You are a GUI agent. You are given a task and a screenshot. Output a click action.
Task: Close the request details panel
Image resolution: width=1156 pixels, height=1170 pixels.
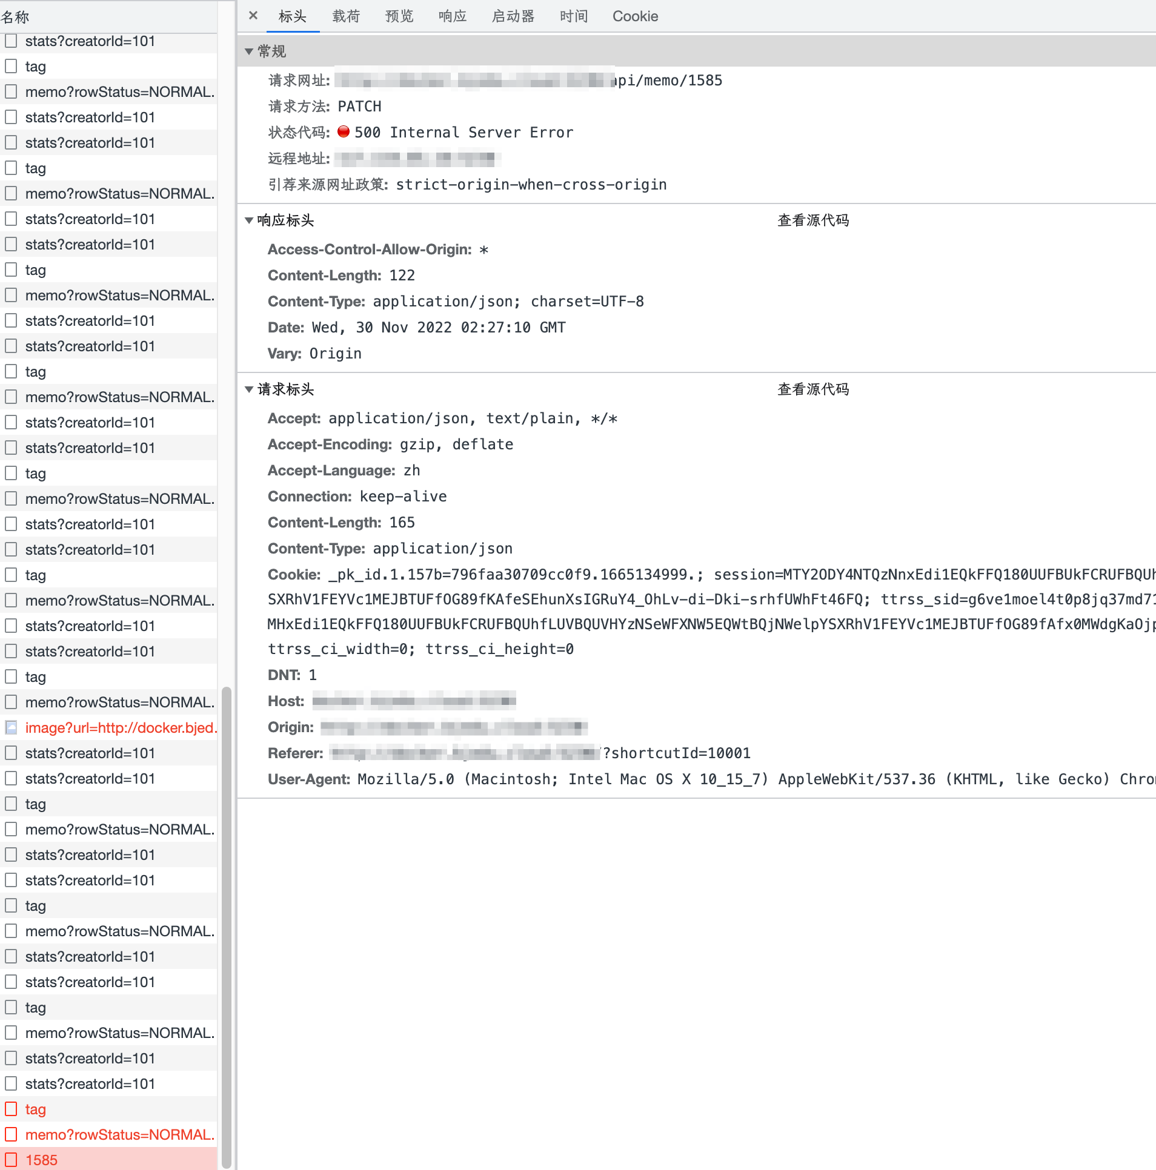(253, 16)
